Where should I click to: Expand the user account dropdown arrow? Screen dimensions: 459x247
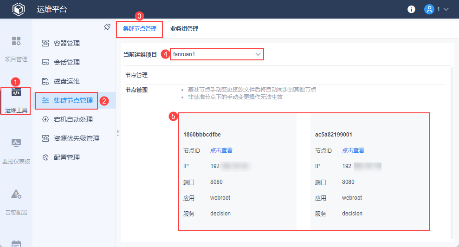446,9
